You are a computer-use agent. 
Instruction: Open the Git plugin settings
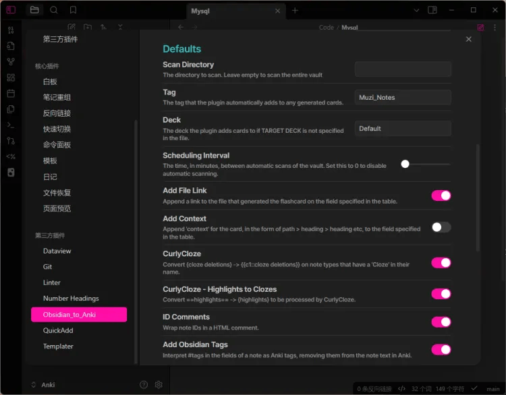point(79,267)
